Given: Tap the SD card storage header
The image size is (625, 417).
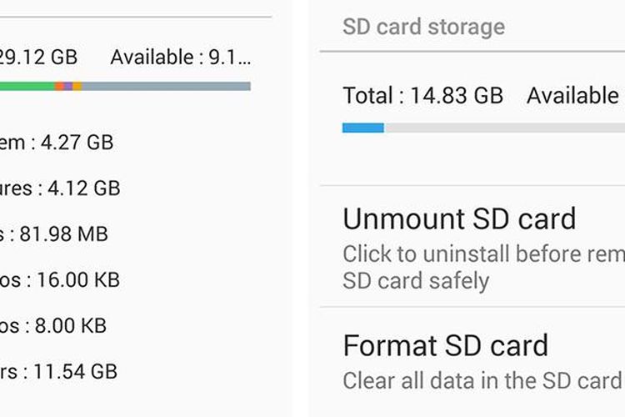Looking at the screenshot, I should point(423,27).
